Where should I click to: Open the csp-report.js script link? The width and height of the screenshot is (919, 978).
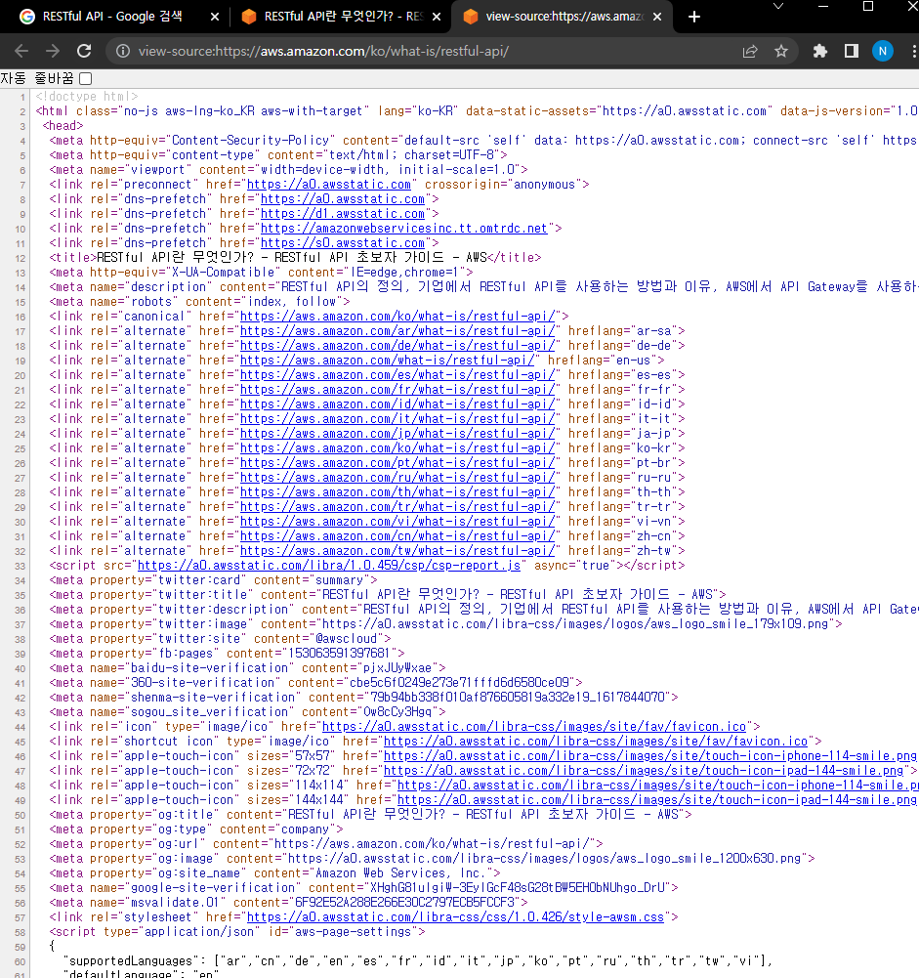point(329,566)
